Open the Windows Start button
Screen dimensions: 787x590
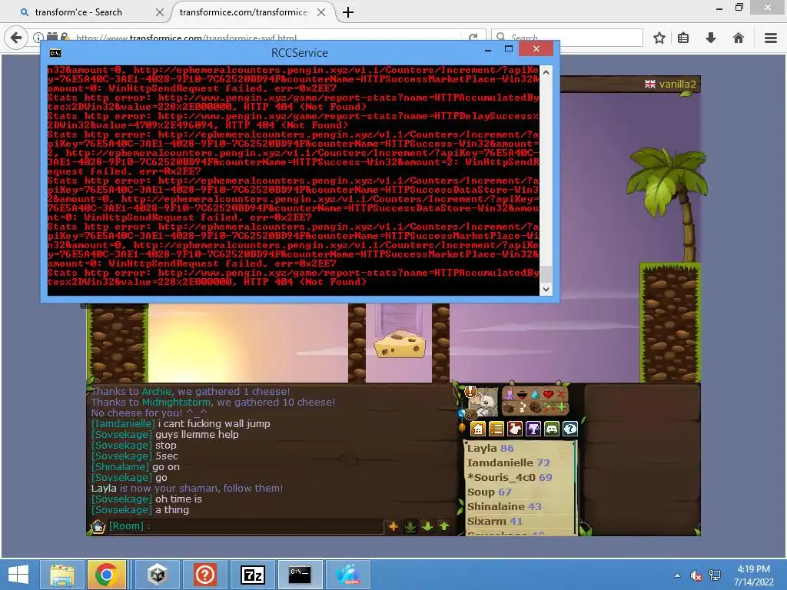18,575
